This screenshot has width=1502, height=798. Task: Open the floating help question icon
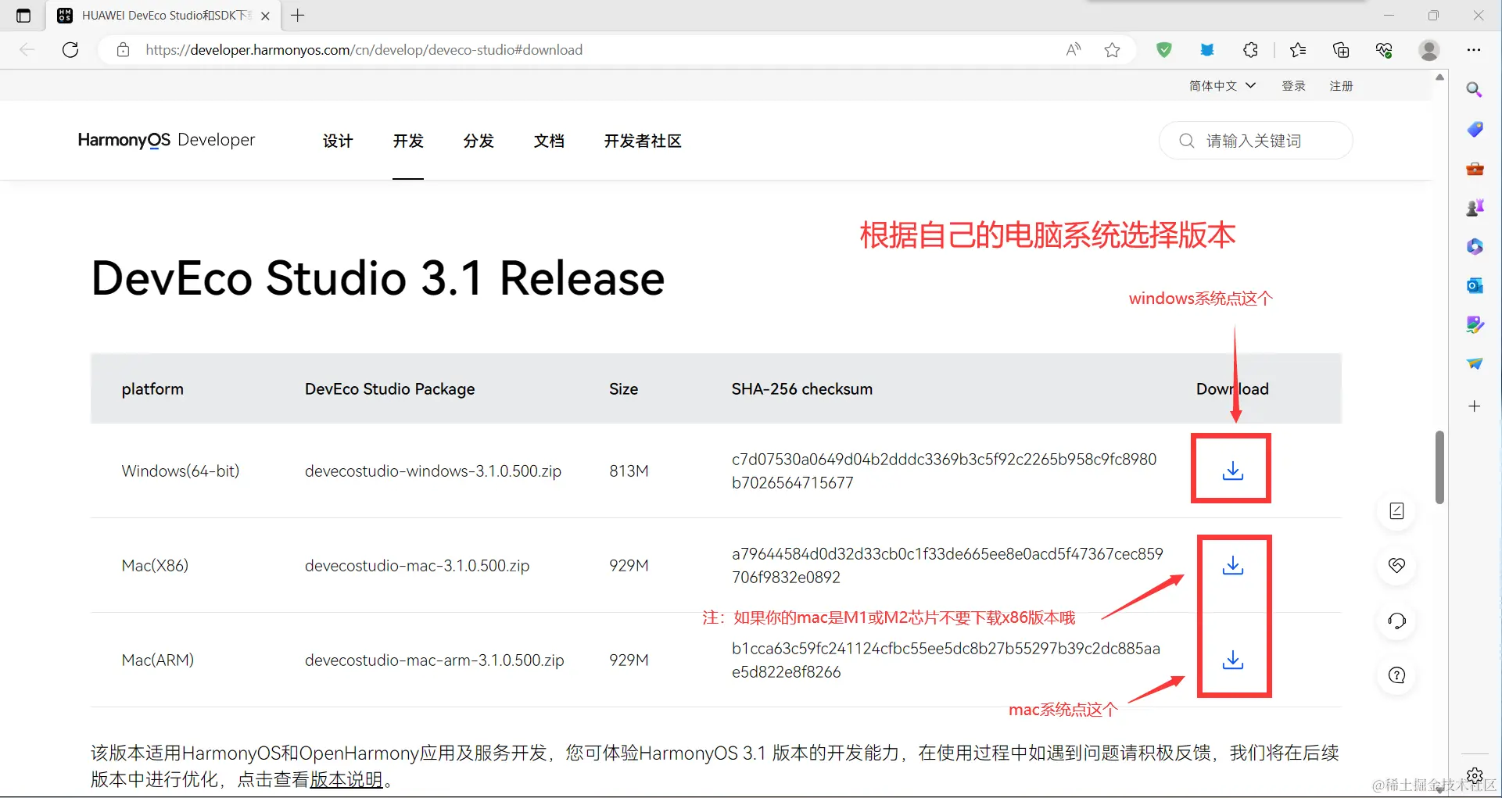[x=1396, y=675]
